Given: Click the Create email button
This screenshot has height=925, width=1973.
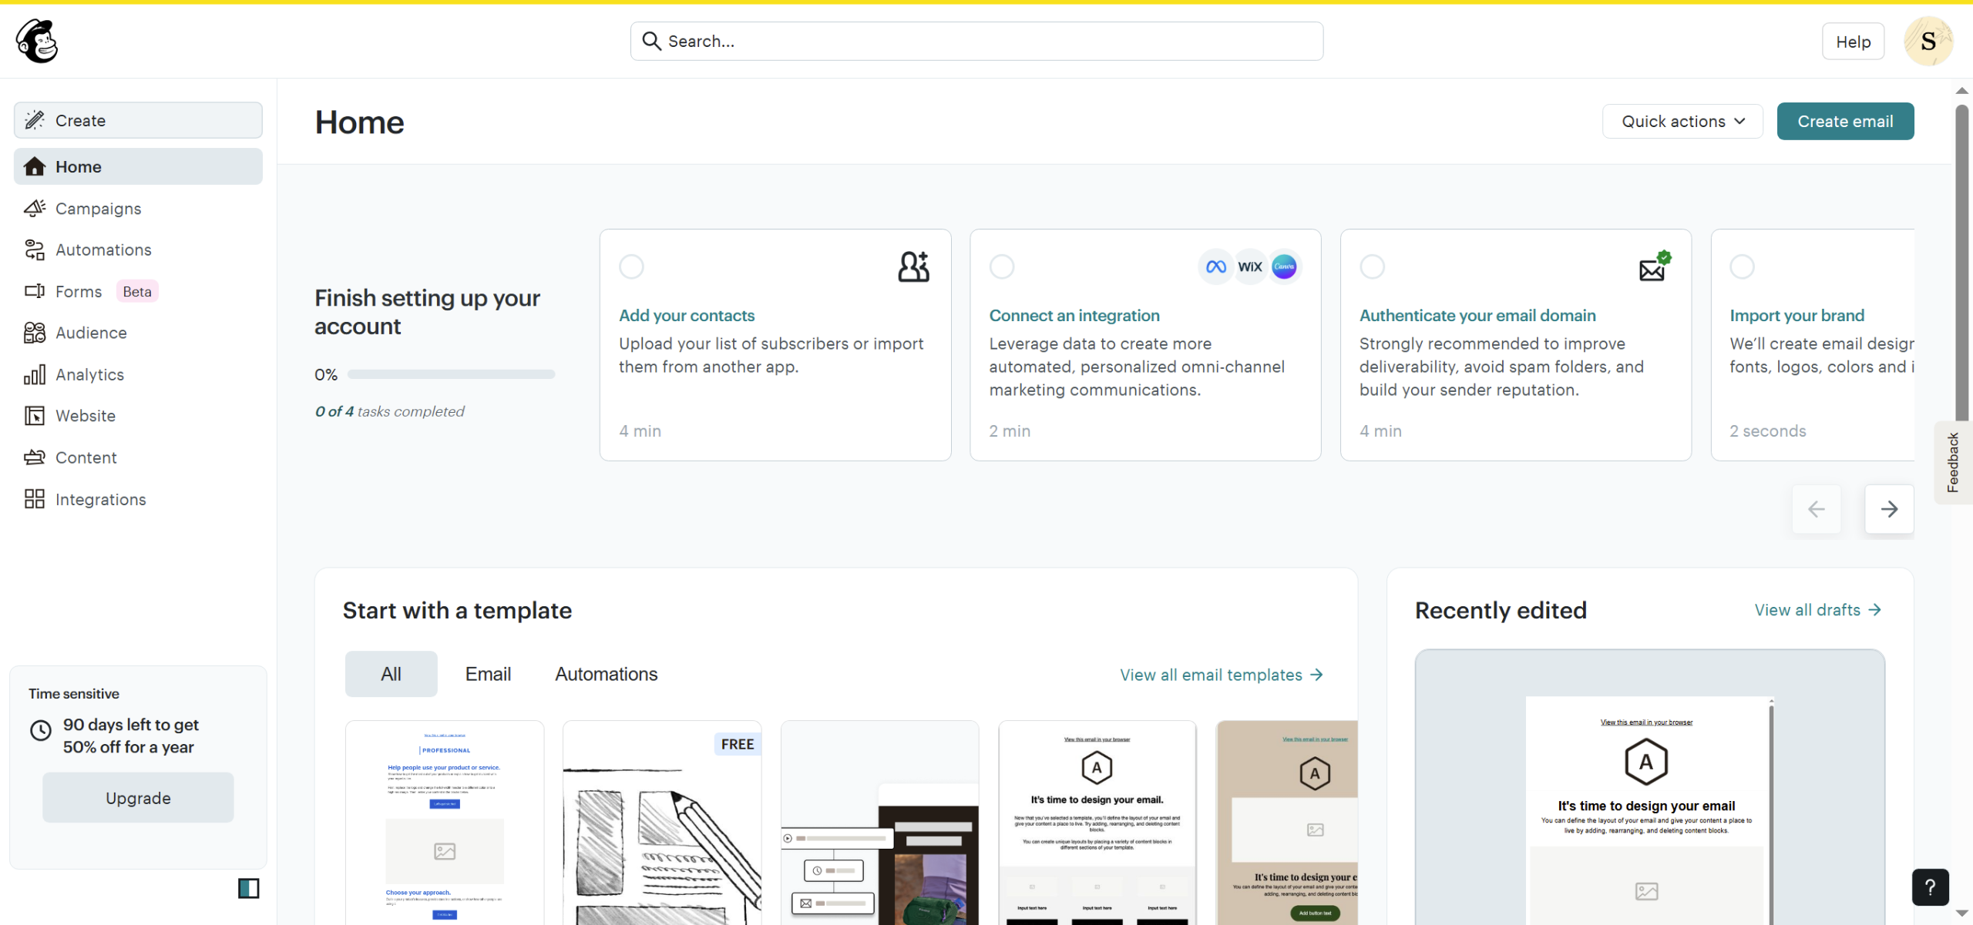Looking at the screenshot, I should pos(1844,122).
